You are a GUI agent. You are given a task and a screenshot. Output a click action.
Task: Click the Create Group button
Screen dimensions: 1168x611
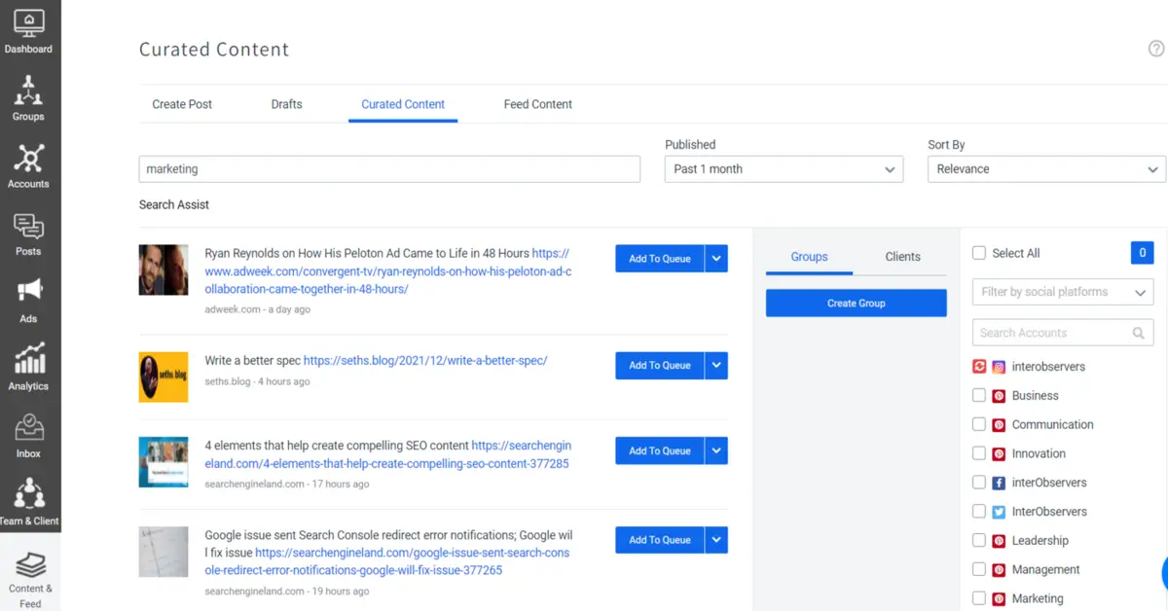tap(856, 303)
